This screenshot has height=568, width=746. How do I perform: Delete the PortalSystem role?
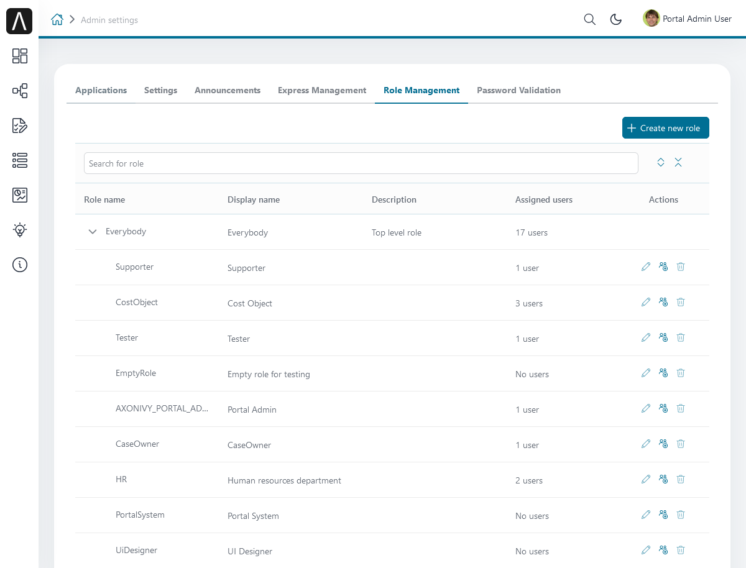[x=681, y=515]
